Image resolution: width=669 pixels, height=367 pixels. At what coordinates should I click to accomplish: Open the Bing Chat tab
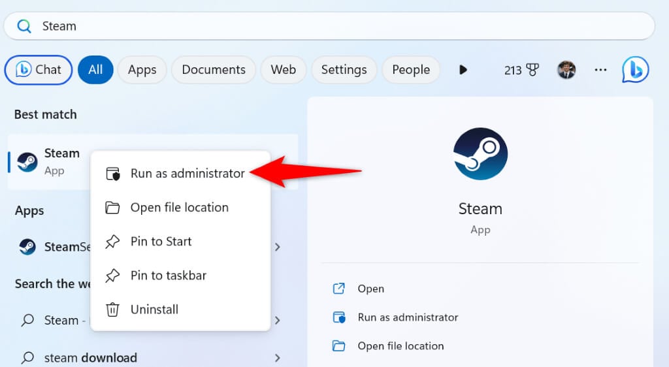coord(39,69)
